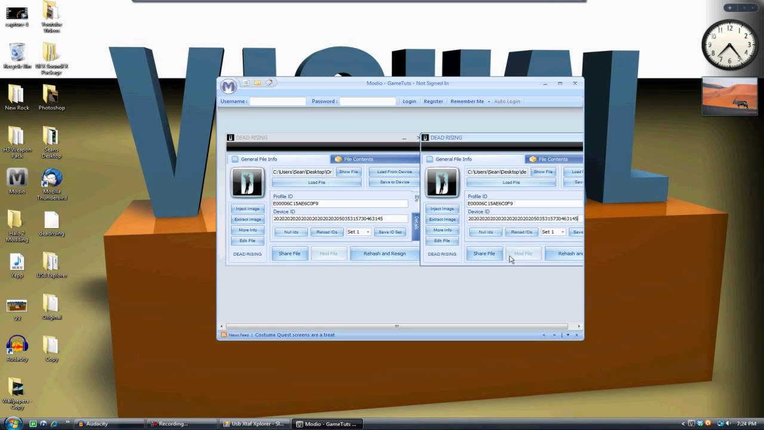Click Show File in left DEAD RISING window
Viewport: 764px width, 430px height.
pyautogui.click(x=349, y=172)
